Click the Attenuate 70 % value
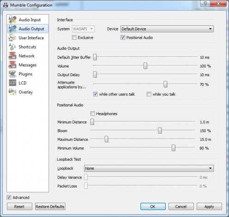229x217 pixels. (204, 84)
